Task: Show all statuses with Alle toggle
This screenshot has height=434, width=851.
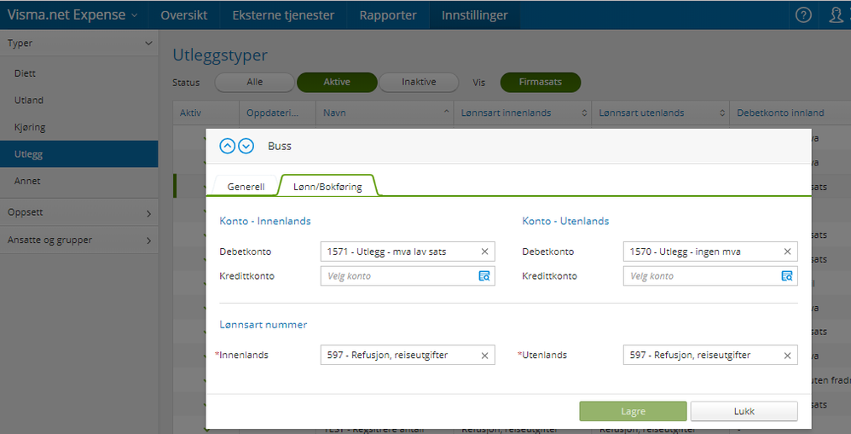Action: point(254,83)
